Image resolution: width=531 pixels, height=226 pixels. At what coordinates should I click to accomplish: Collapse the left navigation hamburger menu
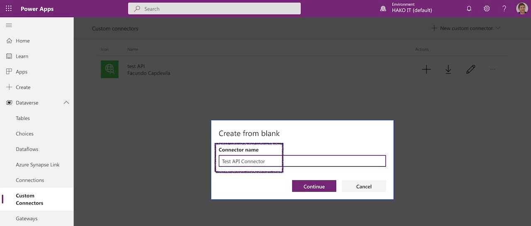point(9,26)
